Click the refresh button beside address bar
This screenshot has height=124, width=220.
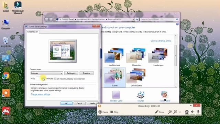coord(137,19)
